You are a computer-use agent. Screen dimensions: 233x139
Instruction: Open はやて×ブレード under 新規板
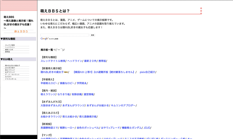coord(110,128)
